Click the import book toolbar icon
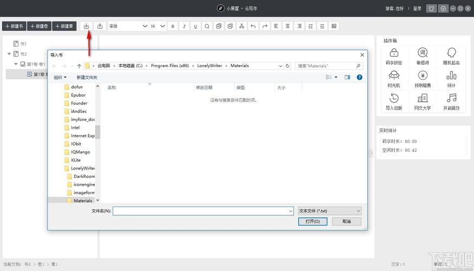Viewport: 474px width, 271px height. point(87,26)
